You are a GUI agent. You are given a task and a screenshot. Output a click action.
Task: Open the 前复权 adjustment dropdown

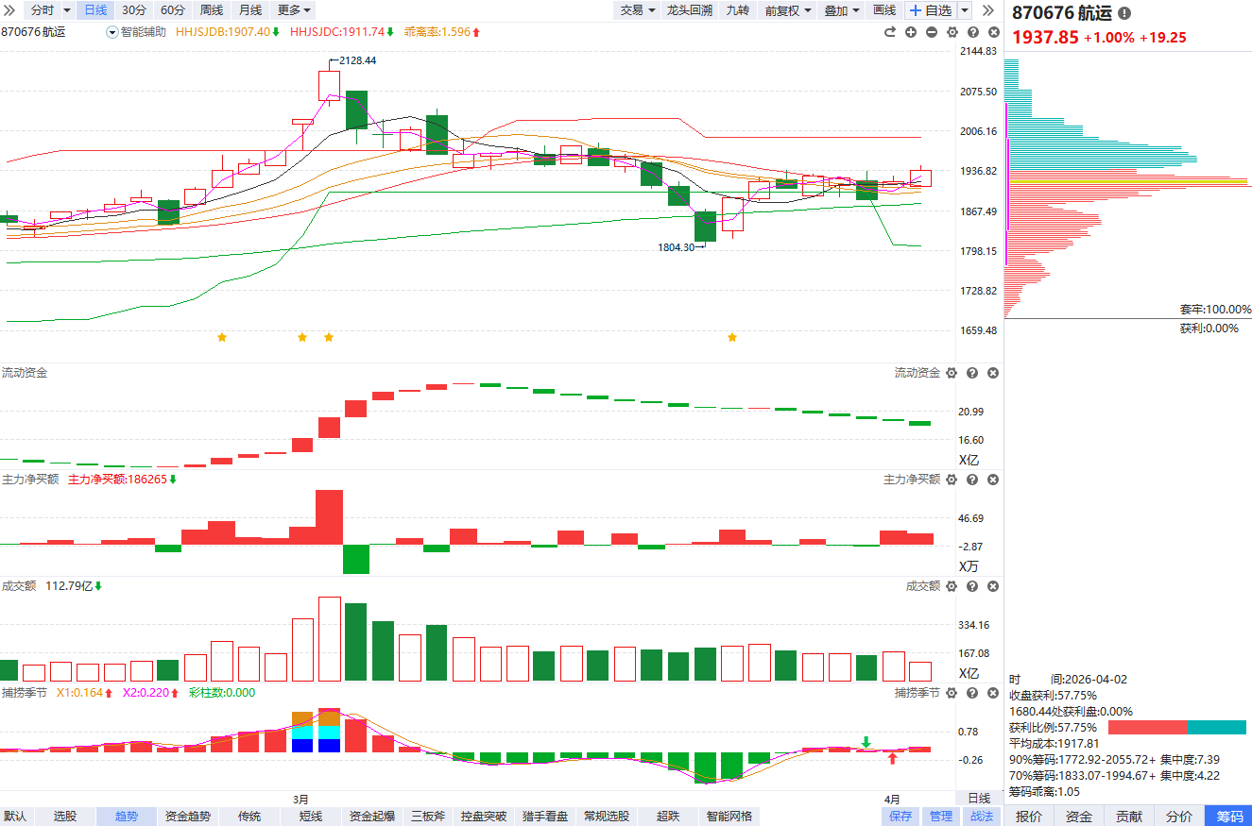pyautogui.click(x=788, y=10)
